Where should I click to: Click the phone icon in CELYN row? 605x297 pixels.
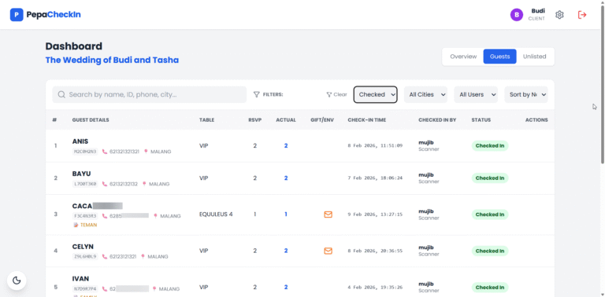click(x=105, y=257)
